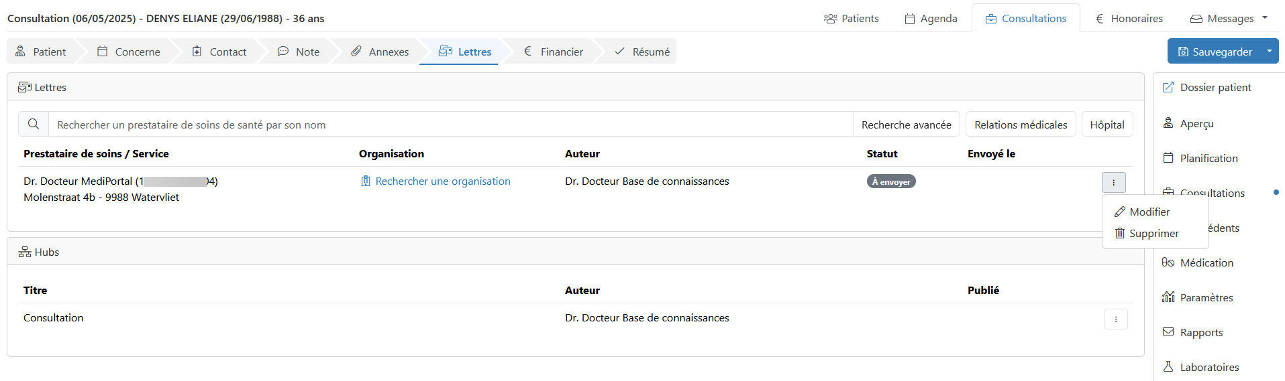Click the Concerne calendar icon
Viewport: 1285px width, 381px height.
(x=103, y=51)
